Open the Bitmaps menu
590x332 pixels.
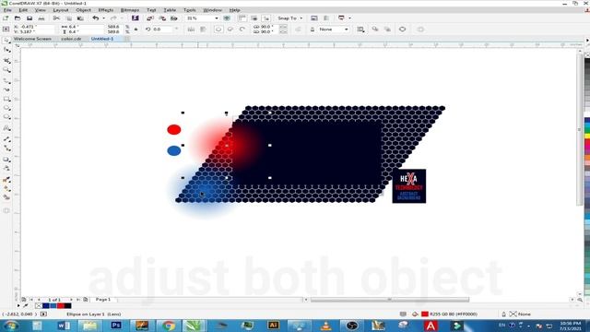[130, 10]
